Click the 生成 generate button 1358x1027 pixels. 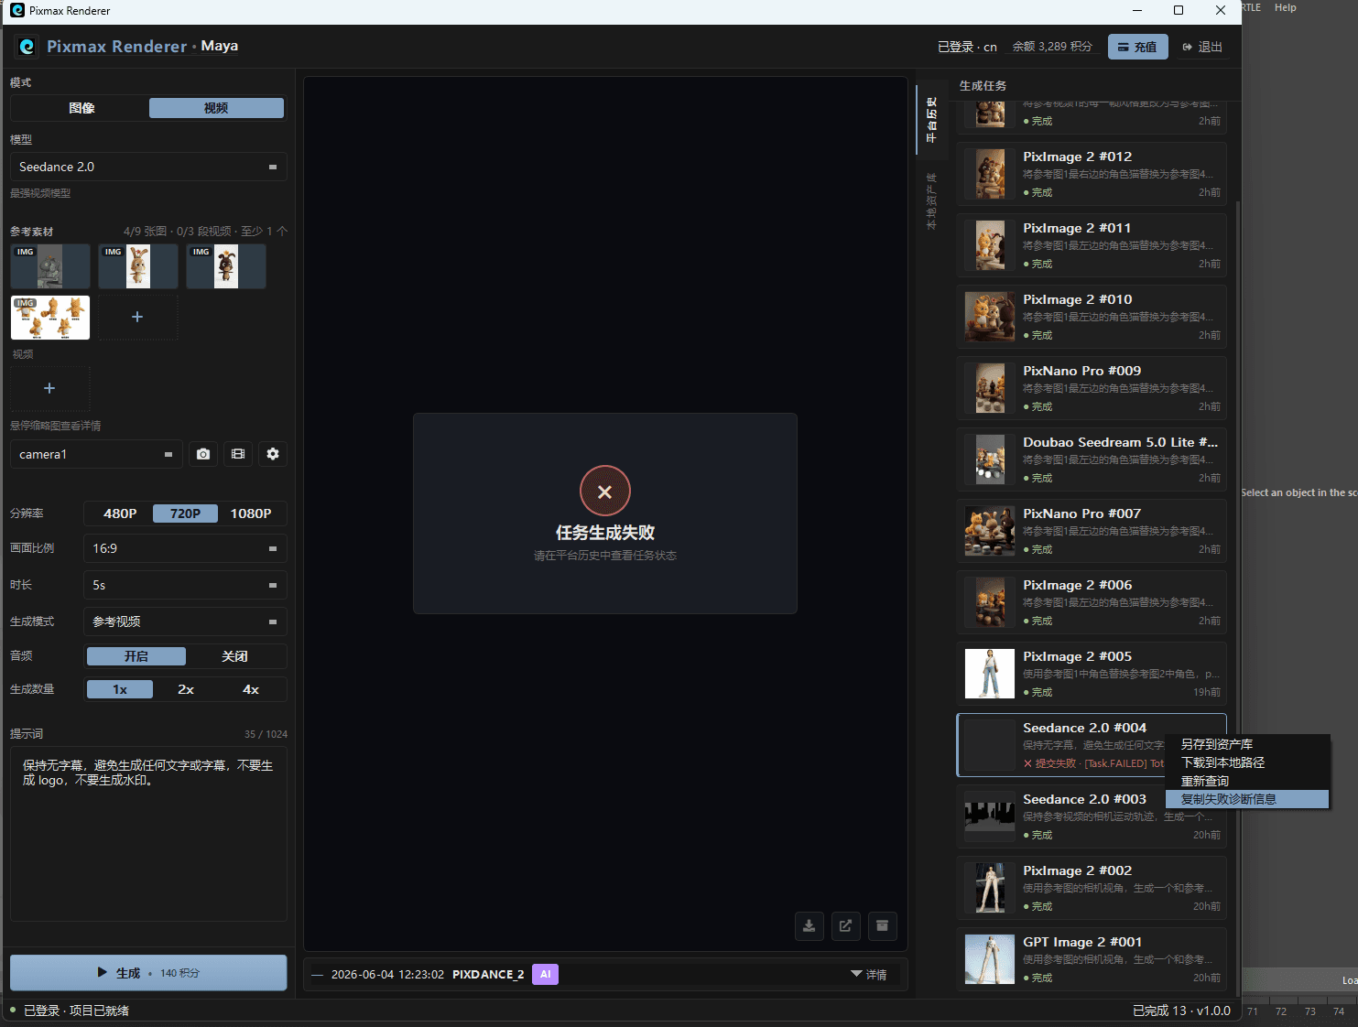[148, 973]
